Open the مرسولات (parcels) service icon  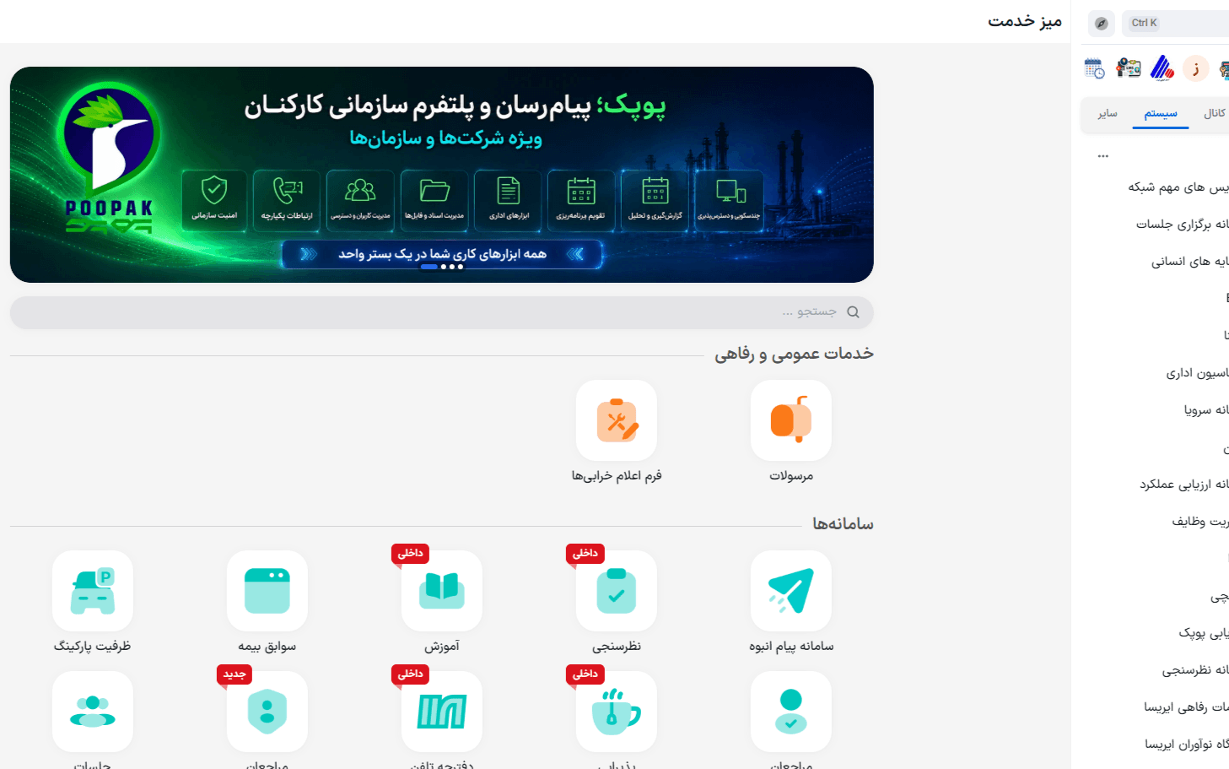click(x=790, y=420)
